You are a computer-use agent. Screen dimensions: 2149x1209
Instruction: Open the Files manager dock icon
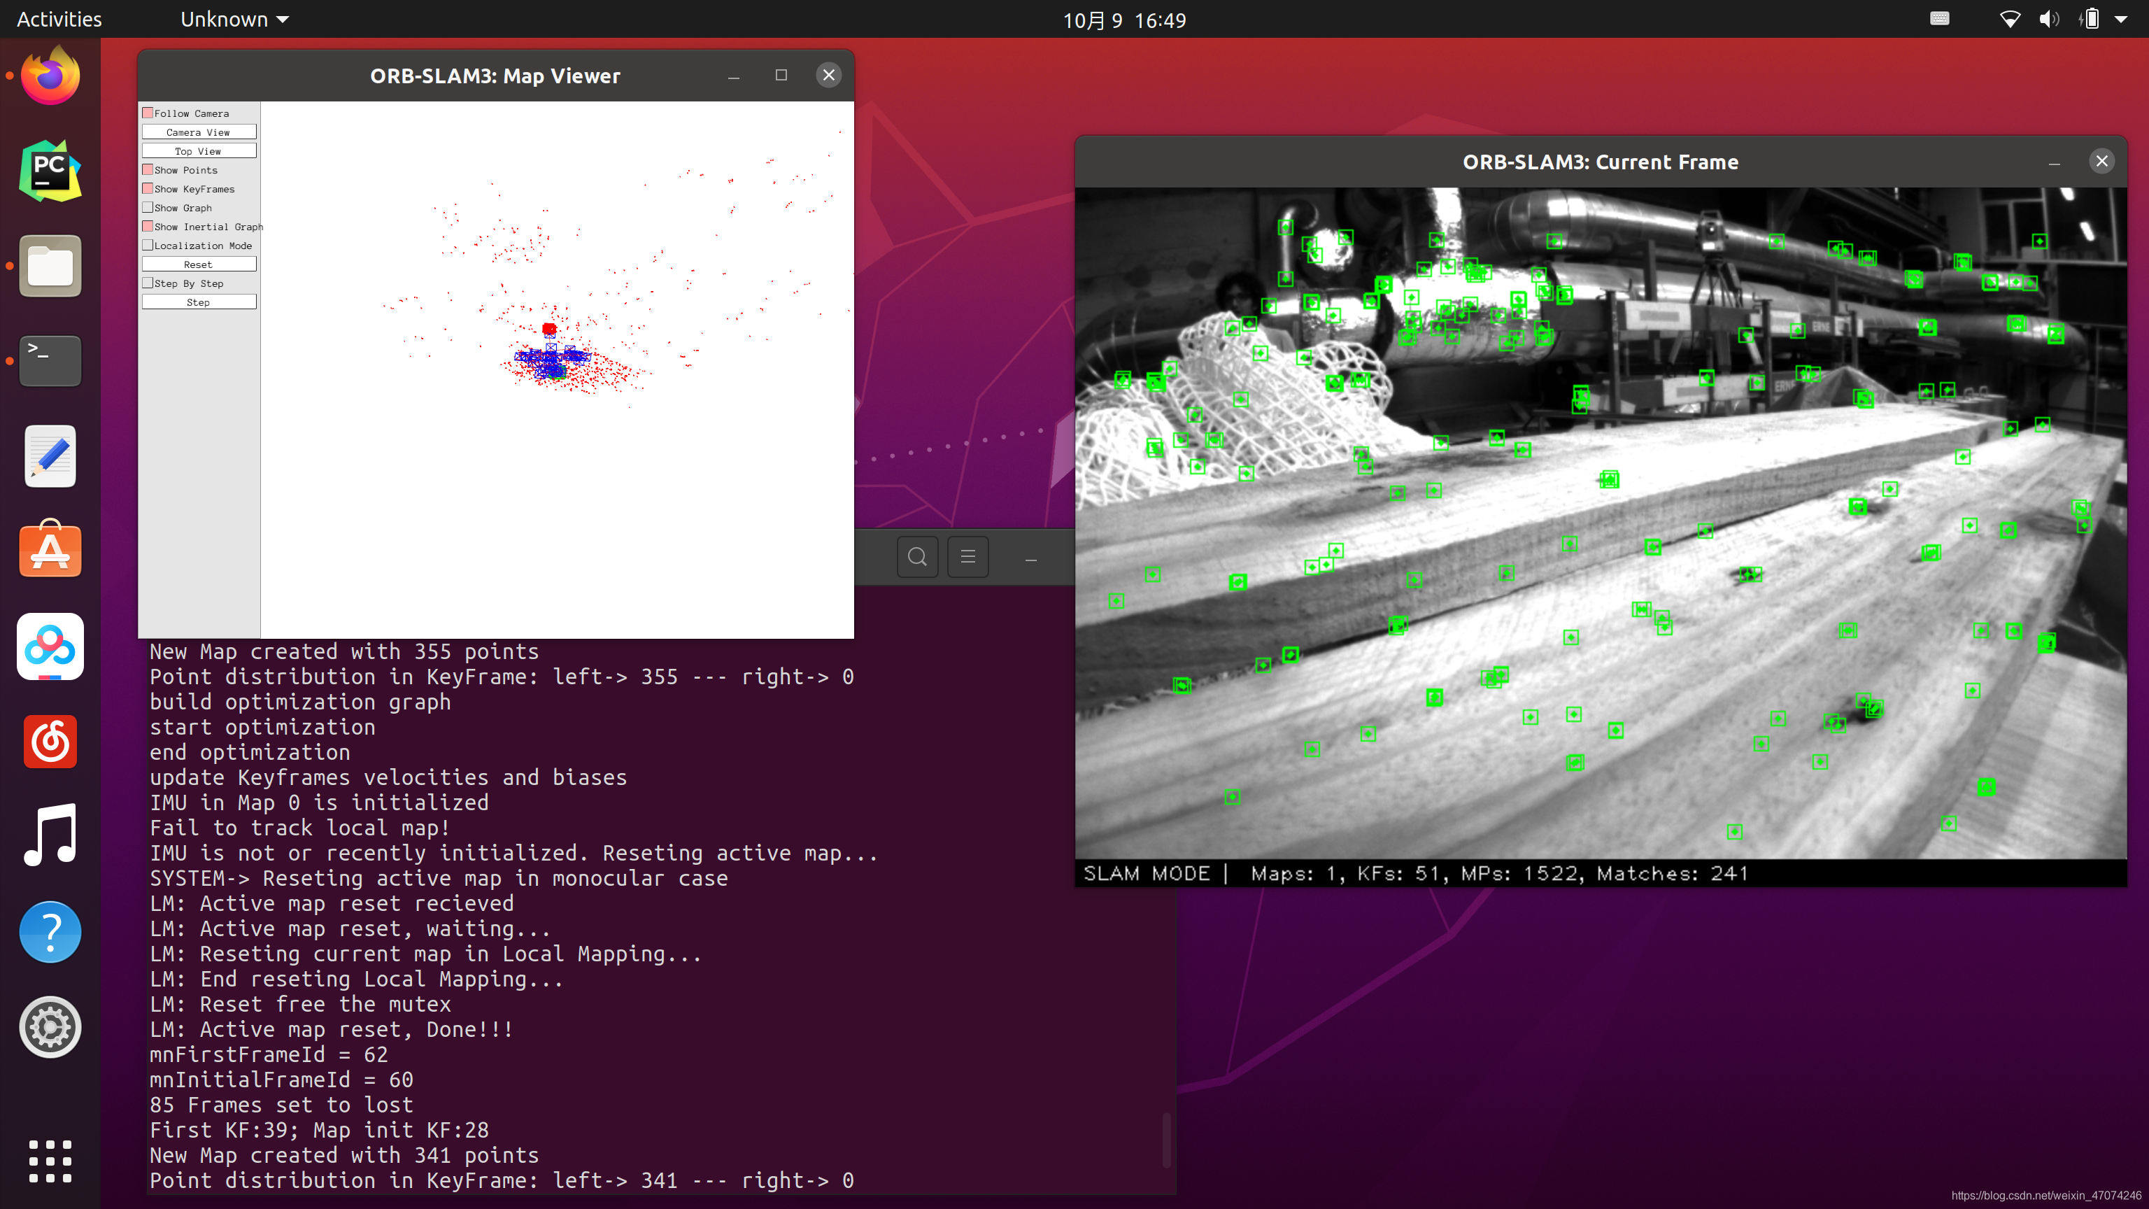(50, 266)
